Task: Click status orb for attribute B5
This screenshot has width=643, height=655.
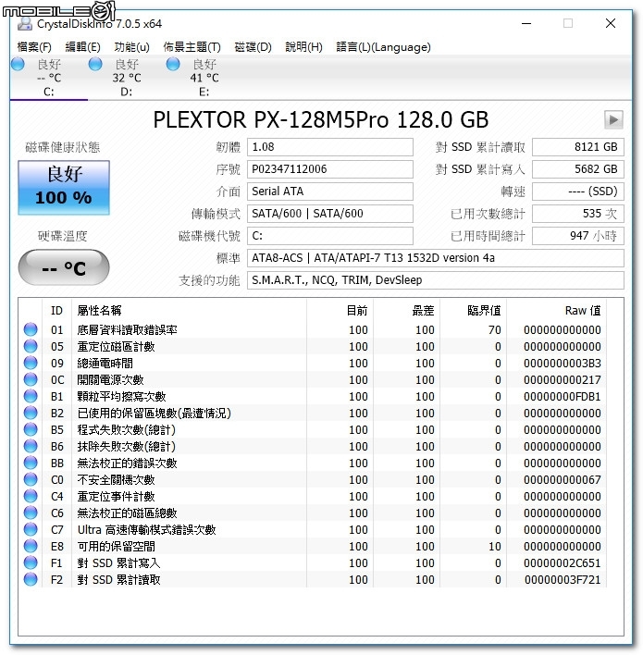Action: coord(31,429)
